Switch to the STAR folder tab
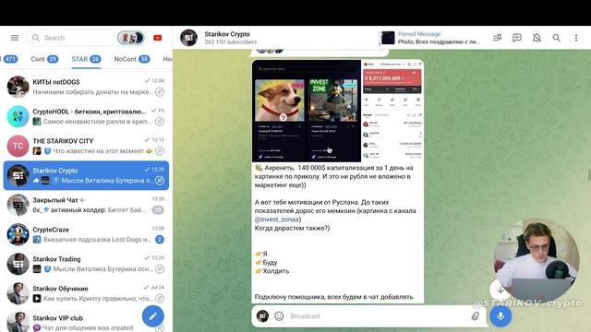Image resolution: width=591 pixels, height=332 pixels. click(86, 59)
